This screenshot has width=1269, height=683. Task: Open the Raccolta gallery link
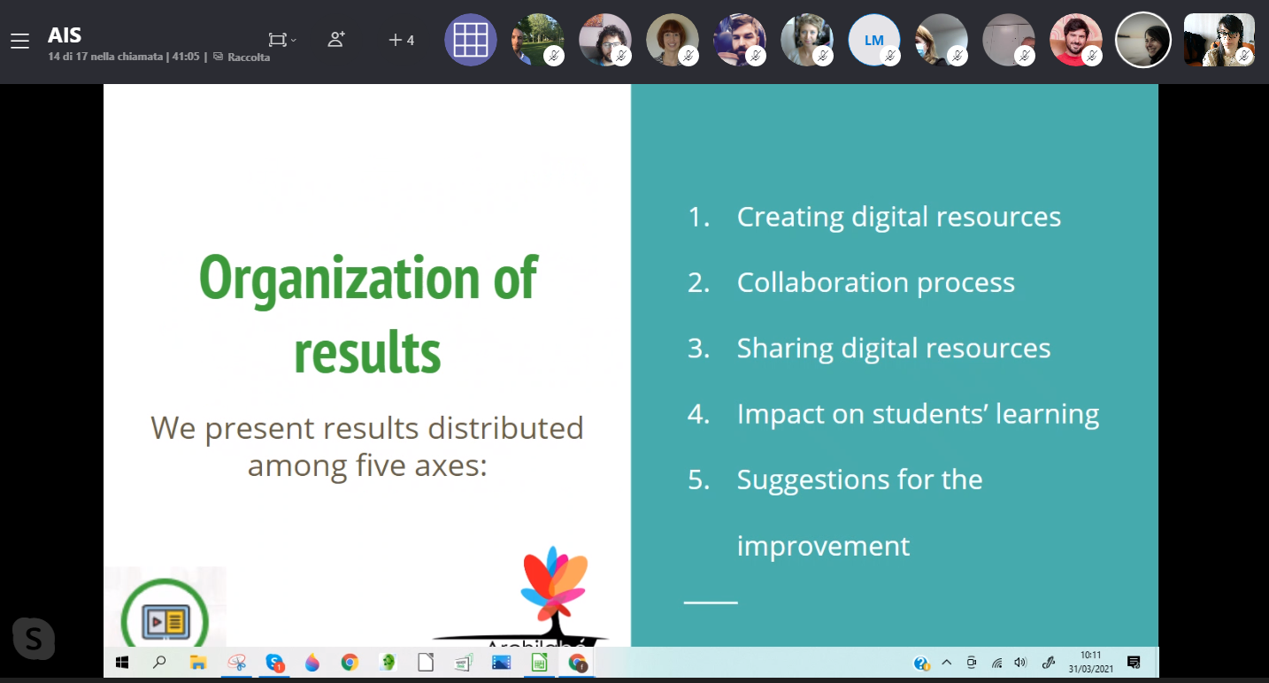(242, 57)
